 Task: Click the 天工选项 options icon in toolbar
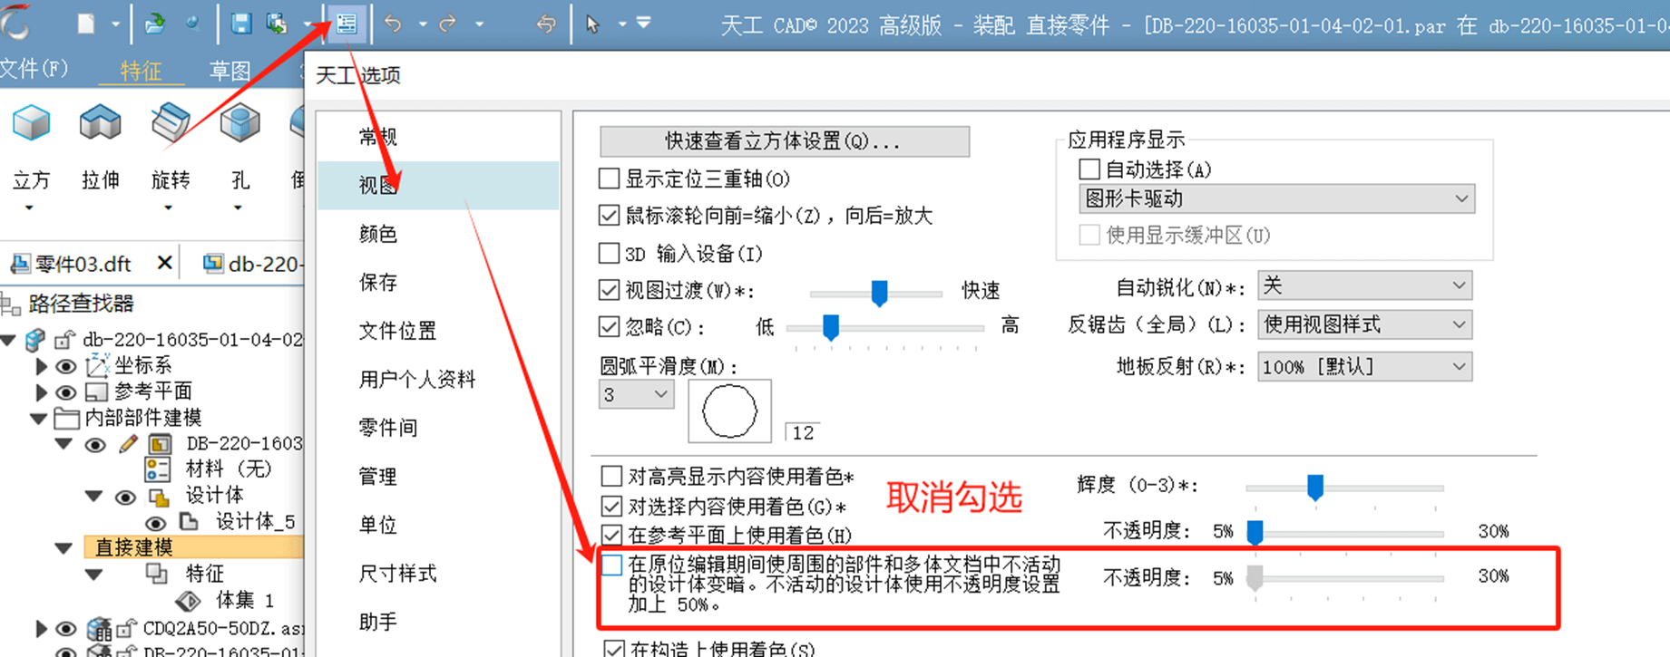pyautogui.click(x=347, y=24)
